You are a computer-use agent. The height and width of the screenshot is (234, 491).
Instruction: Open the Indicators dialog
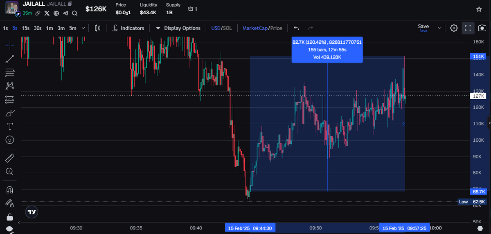click(128, 28)
